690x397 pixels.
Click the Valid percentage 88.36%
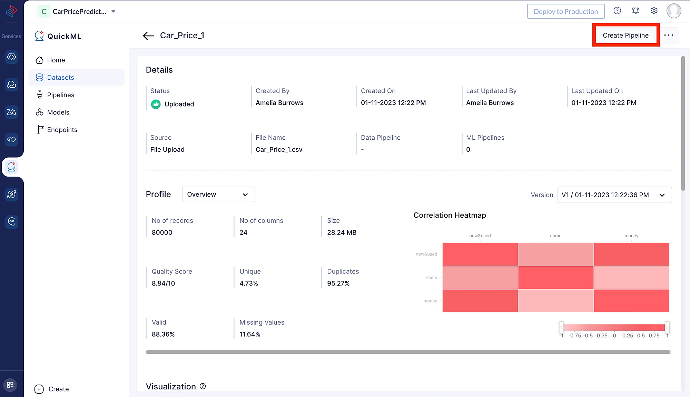[163, 334]
